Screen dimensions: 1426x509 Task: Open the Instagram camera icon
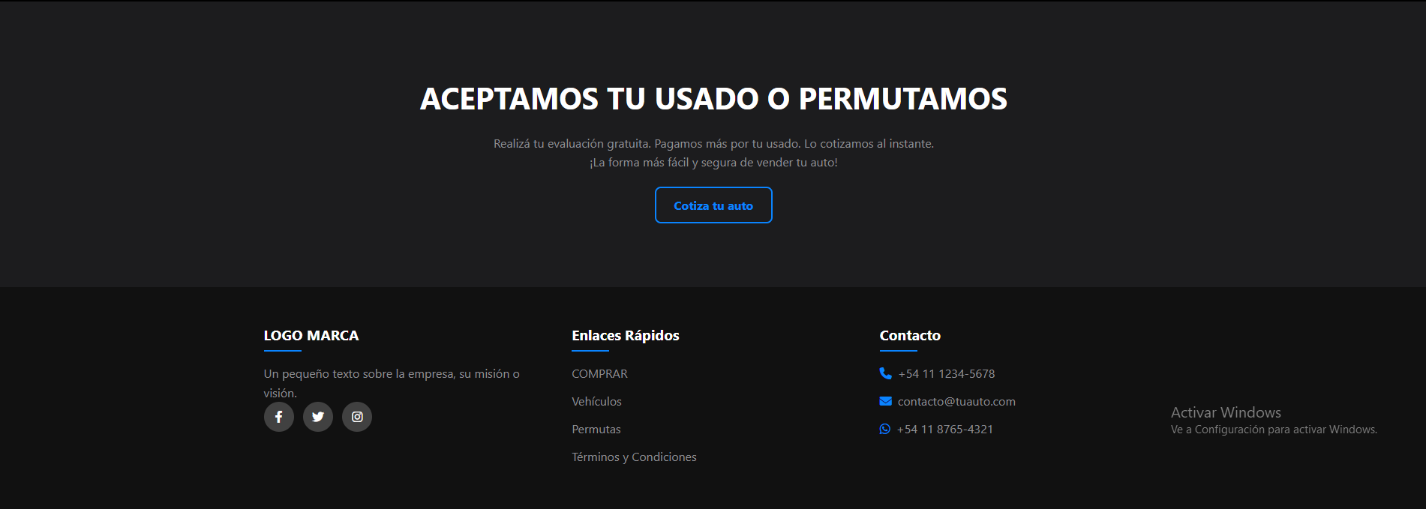click(x=357, y=417)
